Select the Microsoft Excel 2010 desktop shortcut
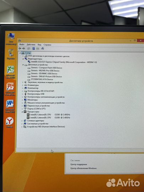 click(10, 72)
